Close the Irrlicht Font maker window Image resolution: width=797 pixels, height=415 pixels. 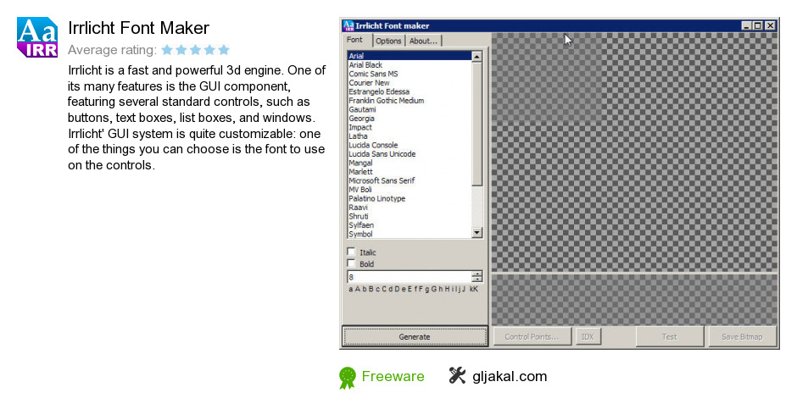771,26
